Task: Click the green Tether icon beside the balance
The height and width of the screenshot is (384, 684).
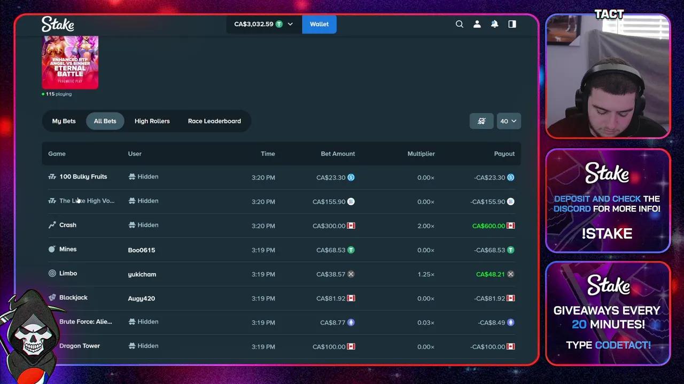Action: pyautogui.click(x=279, y=24)
